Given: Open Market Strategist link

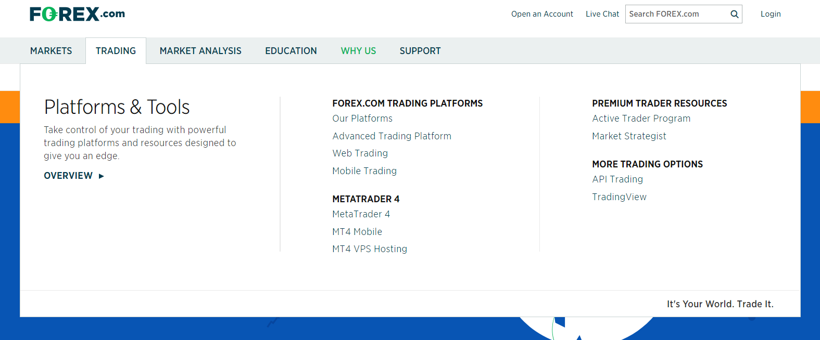Looking at the screenshot, I should pos(629,136).
